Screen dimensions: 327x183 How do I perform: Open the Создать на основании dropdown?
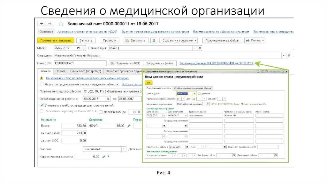point(179,40)
